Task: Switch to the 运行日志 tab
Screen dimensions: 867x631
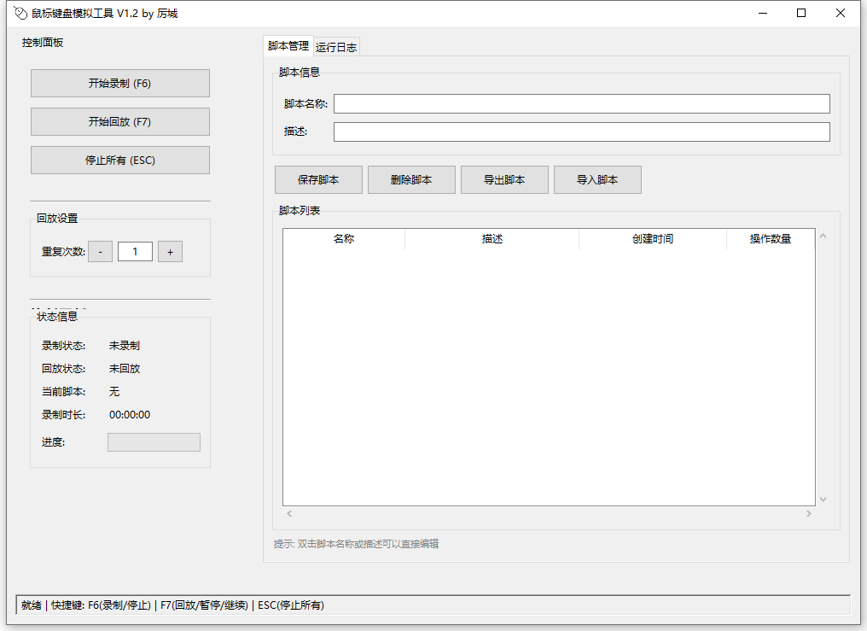Action: point(335,47)
